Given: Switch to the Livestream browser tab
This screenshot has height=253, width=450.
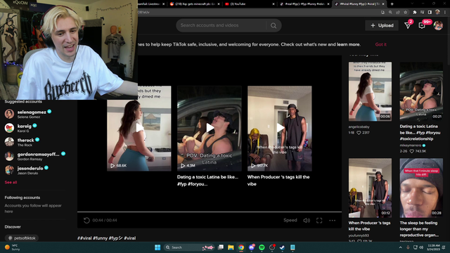Looking at the screenshot, I should click(151, 4).
